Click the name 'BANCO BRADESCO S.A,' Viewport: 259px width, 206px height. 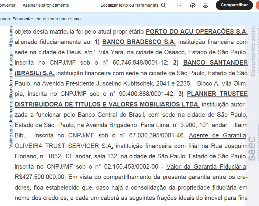point(139,42)
